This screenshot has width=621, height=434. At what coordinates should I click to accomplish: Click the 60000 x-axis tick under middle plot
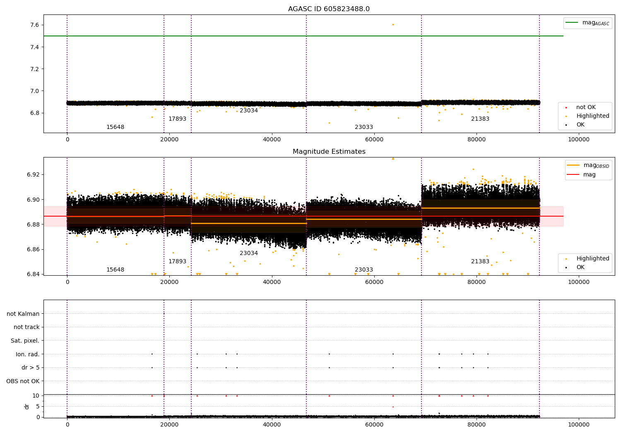(x=374, y=282)
